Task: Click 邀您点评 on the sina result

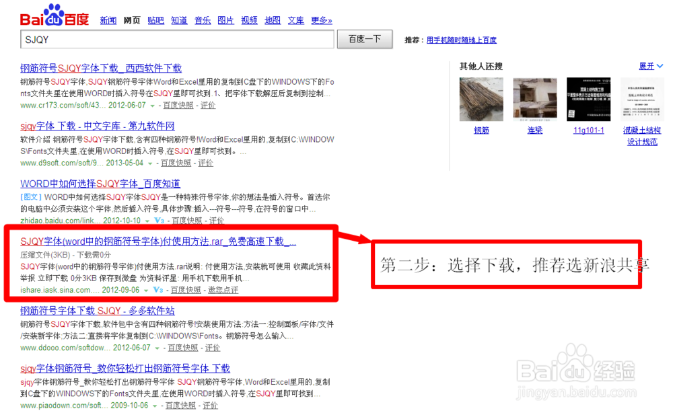Action: pyautogui.click(x=223, y=290)
